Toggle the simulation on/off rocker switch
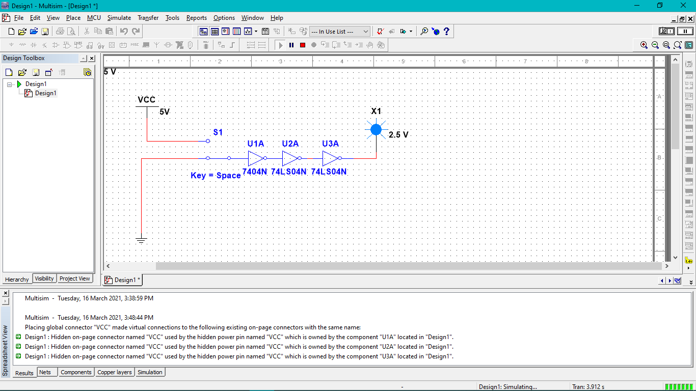 point(666,32)
